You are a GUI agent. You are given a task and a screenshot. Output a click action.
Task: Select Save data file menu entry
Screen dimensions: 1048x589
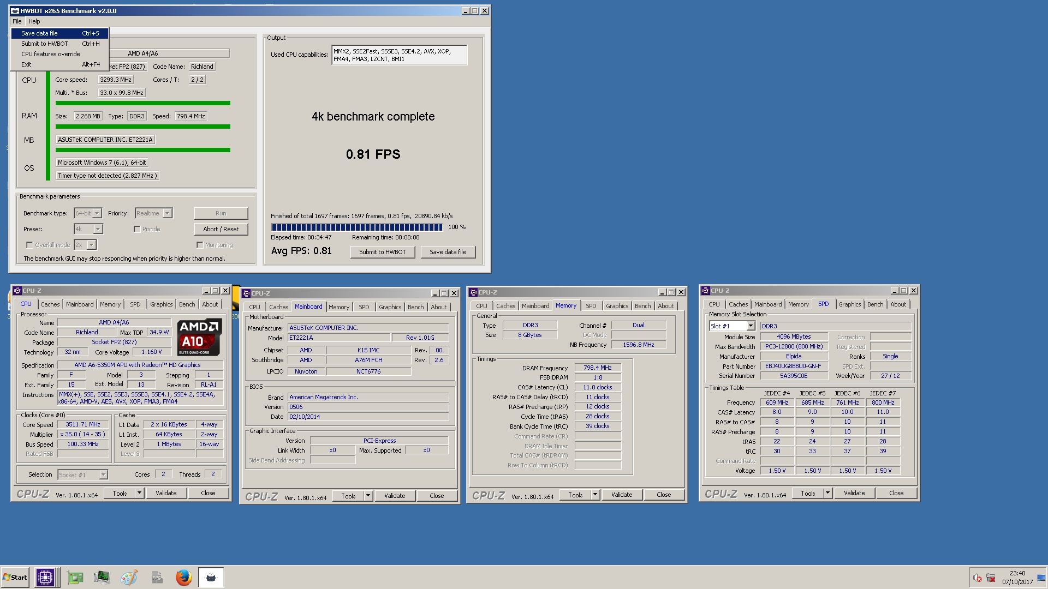click(59, 33)
